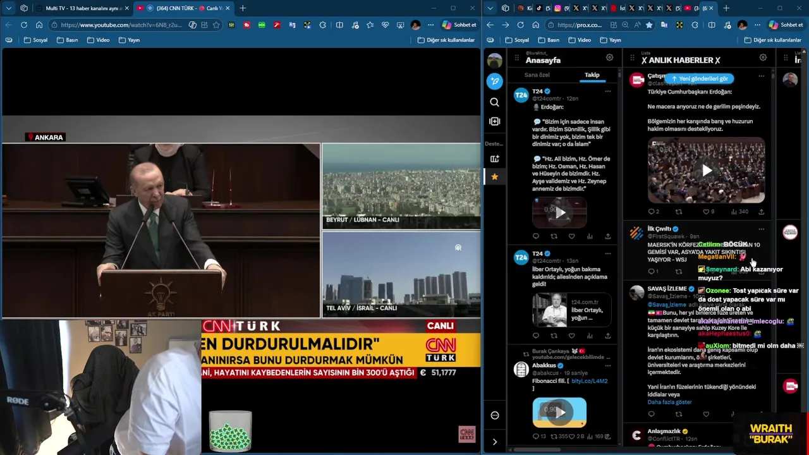Open split screen icon in left browser
This screenshot has width=809, height=455.
point(339,25)
